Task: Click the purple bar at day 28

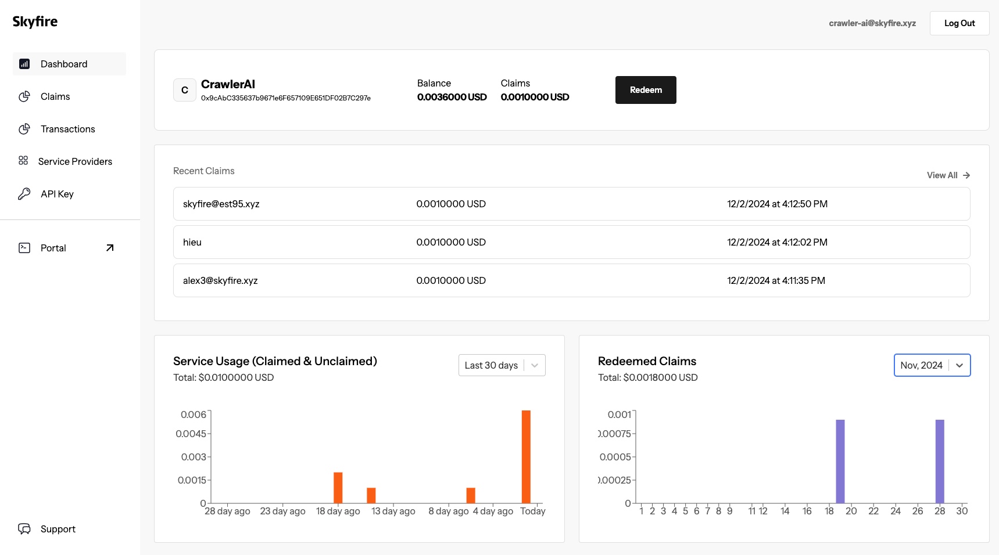Action: pos(940,462)
